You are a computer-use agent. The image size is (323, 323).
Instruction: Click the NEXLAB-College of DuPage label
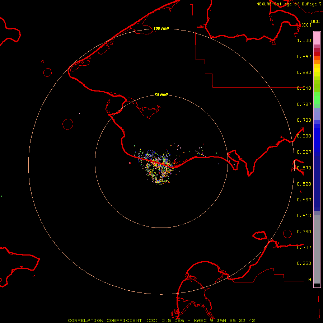point(286,4)
